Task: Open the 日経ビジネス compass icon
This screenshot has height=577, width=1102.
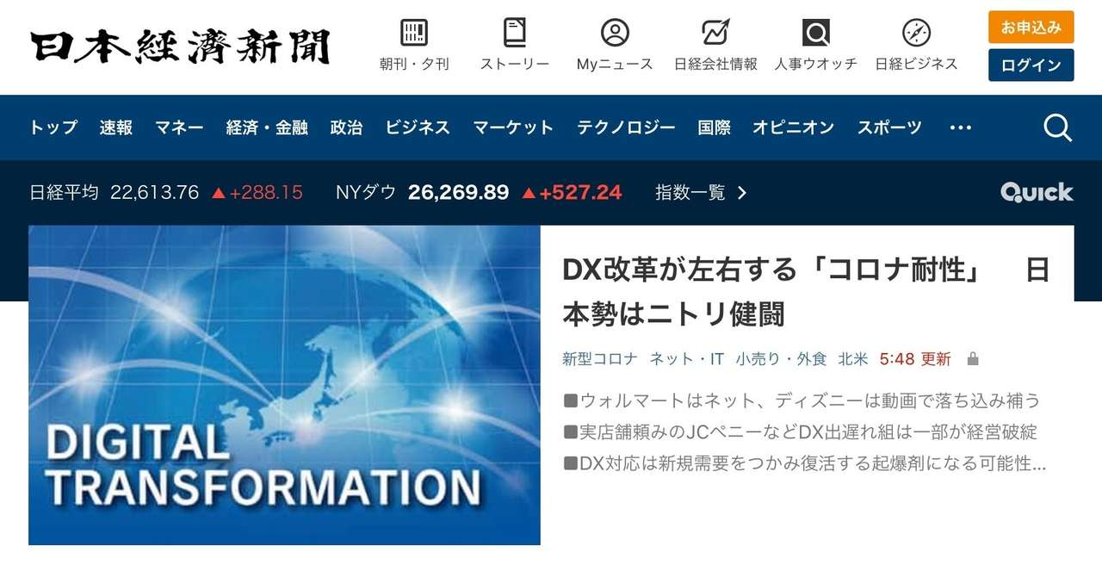Action: (916, 33)
